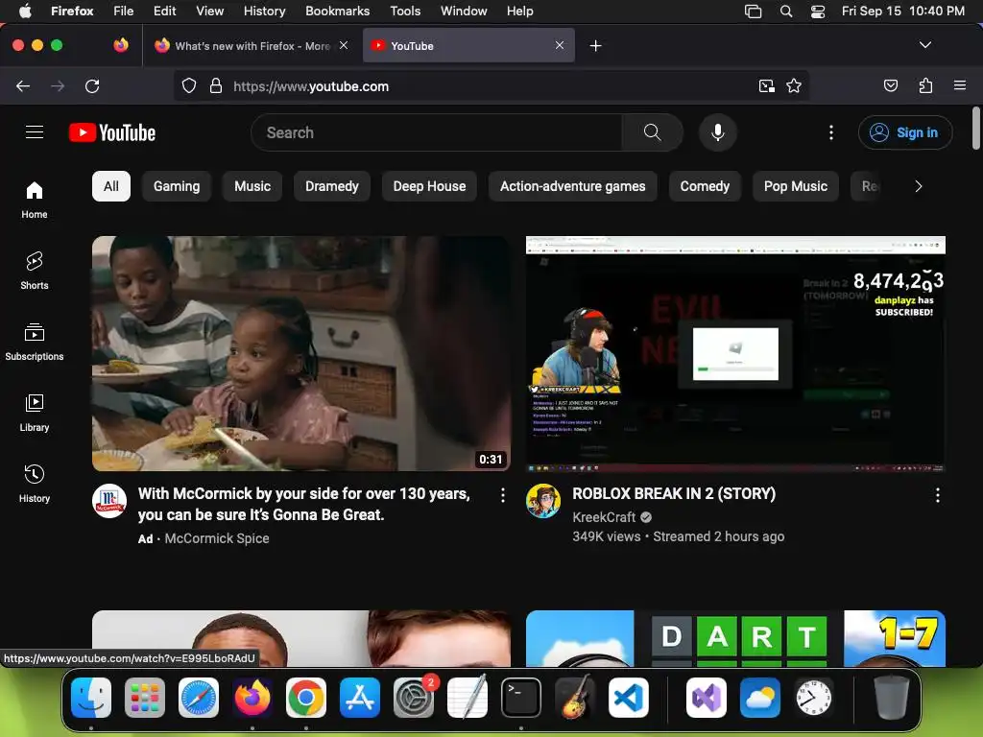Open Library in sidebar
Viewport: 983px width, 737px height.
(35, 413)
